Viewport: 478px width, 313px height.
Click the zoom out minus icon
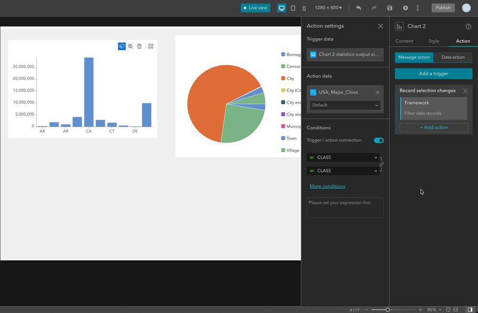click(x=366, y=310)
